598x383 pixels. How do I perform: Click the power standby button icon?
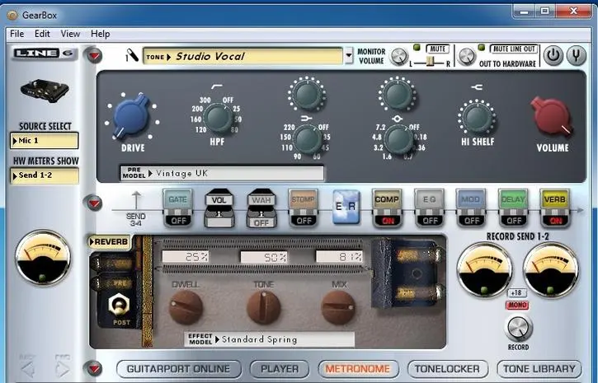click(x=553, y=56)
